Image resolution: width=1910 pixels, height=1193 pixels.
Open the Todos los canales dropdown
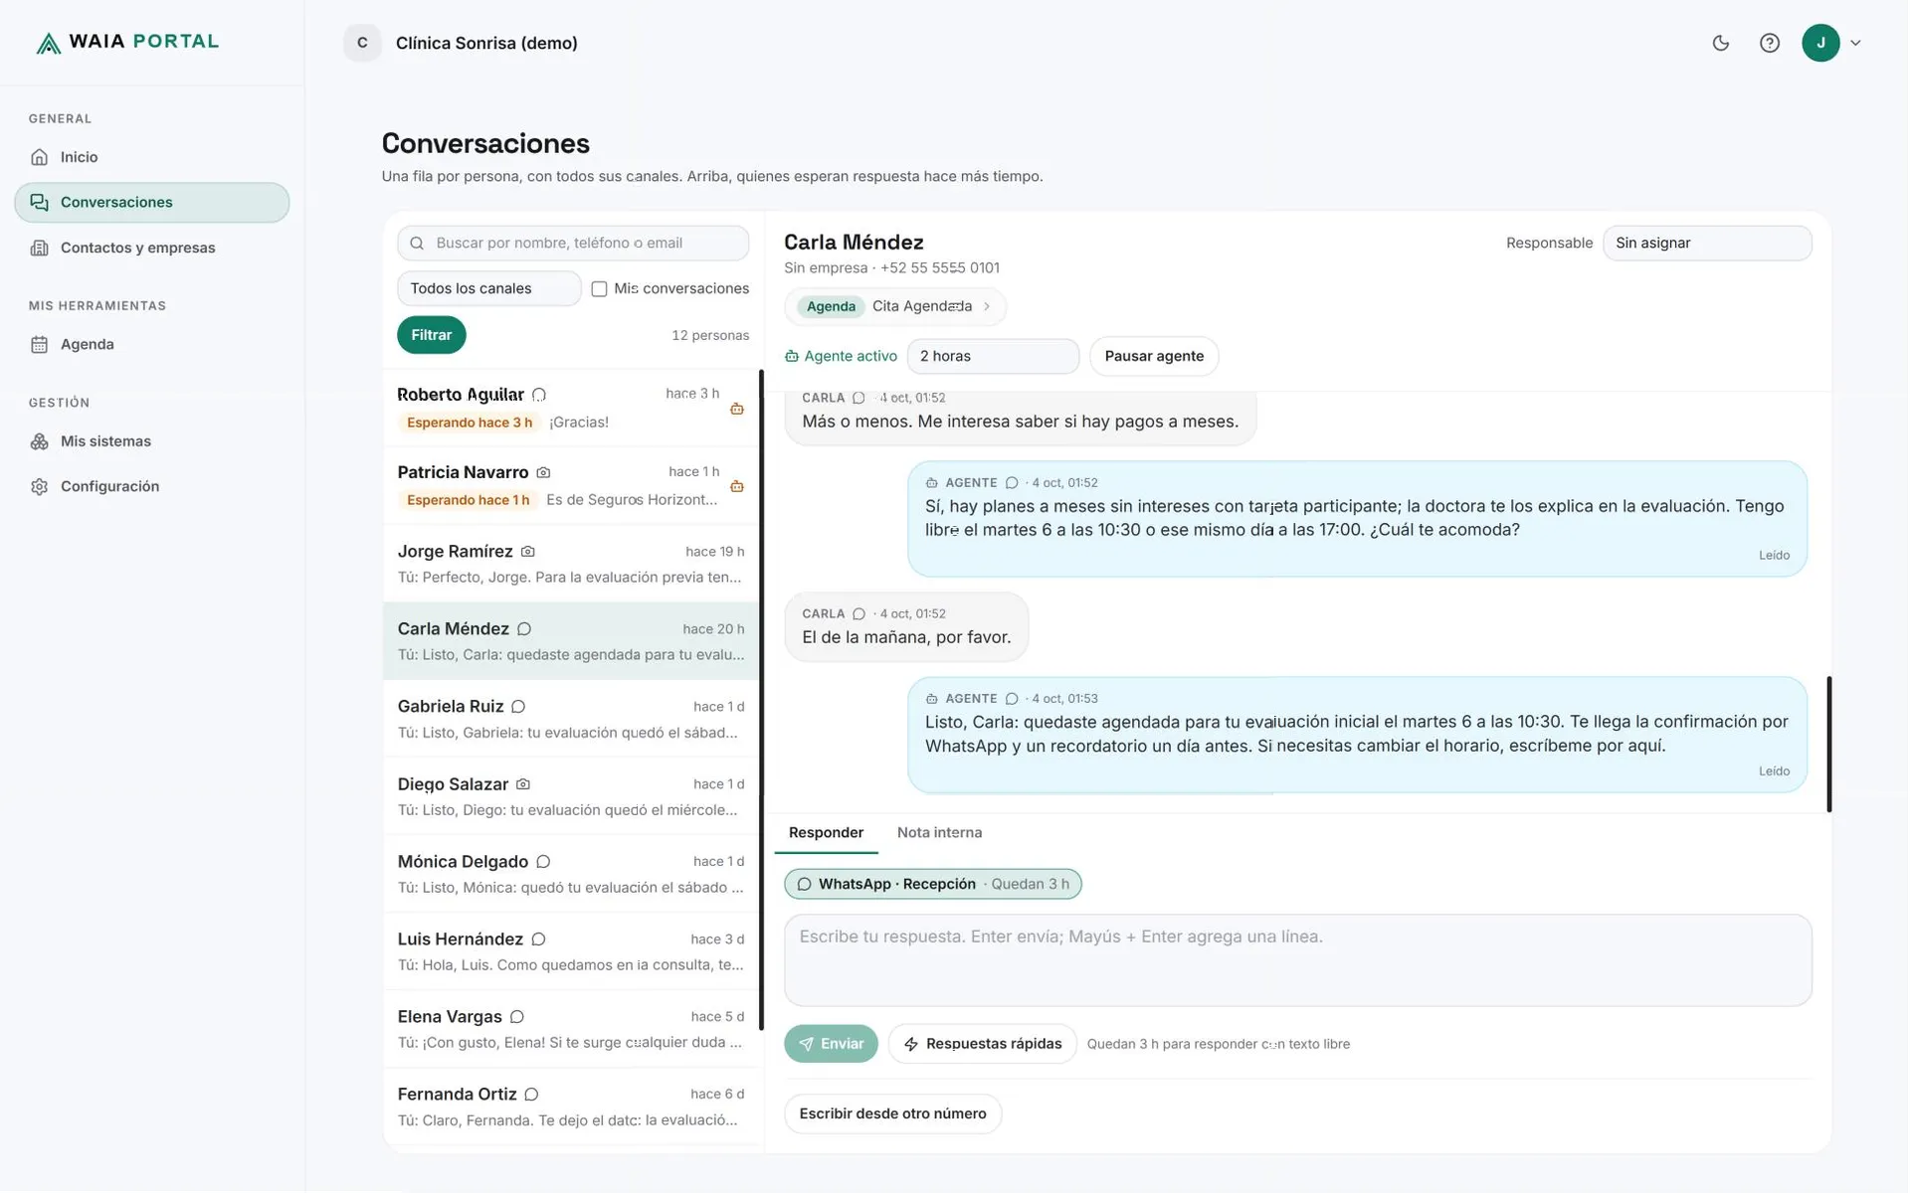pos(488,288)
